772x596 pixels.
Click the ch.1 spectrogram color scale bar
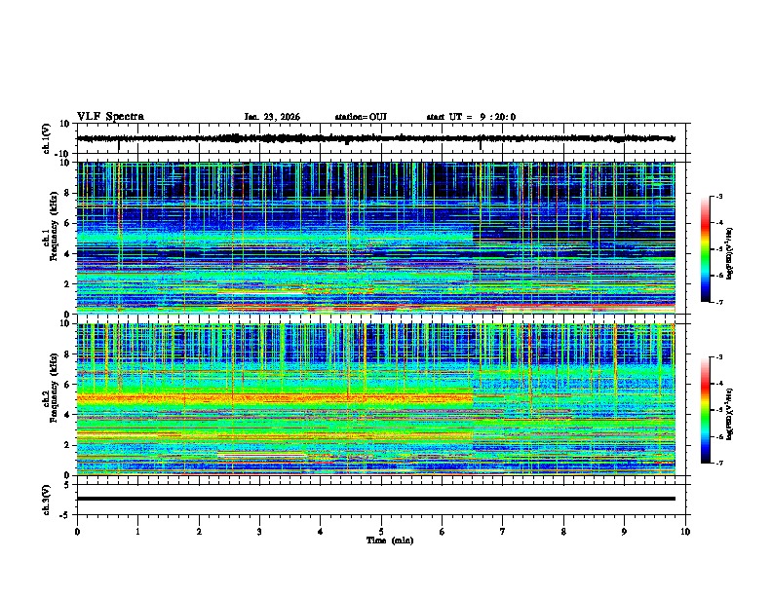(705, 249)
